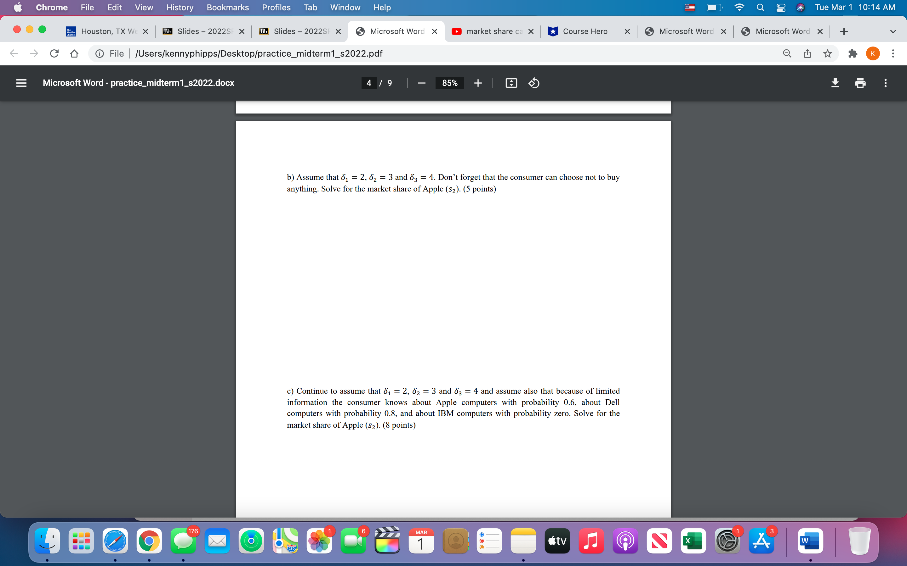Open the History menu

(x=180, y=8)
